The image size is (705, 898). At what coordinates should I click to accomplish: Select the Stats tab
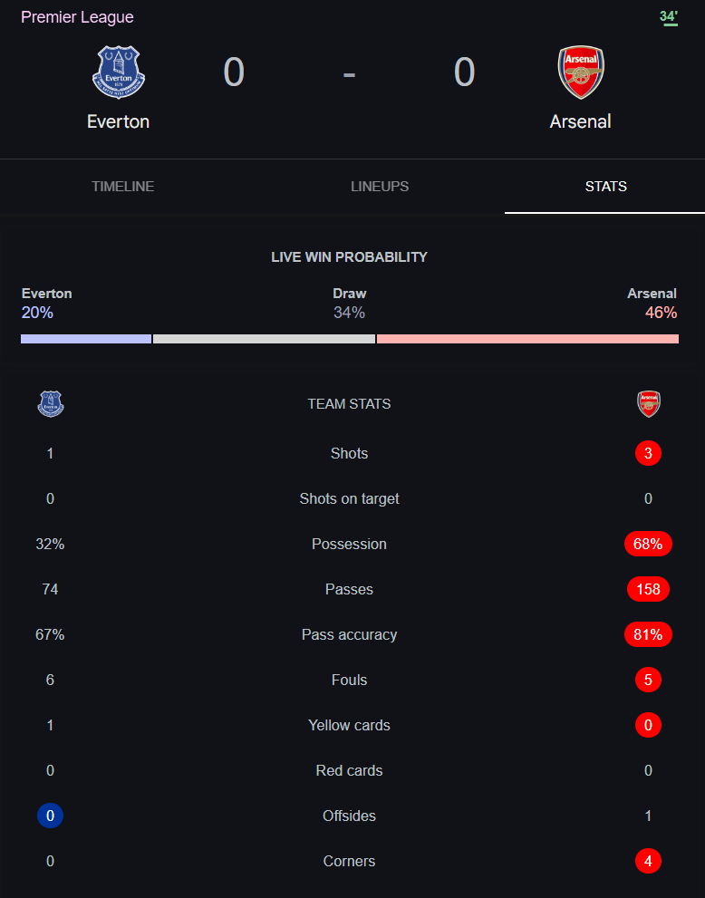click(605, 186)
